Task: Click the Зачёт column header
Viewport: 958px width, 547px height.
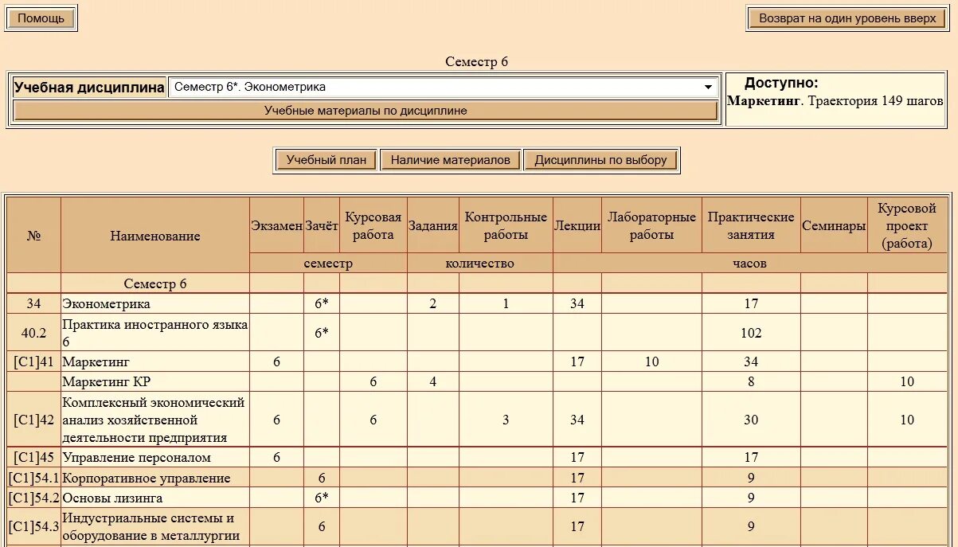Action: click(x=321, y=225)
